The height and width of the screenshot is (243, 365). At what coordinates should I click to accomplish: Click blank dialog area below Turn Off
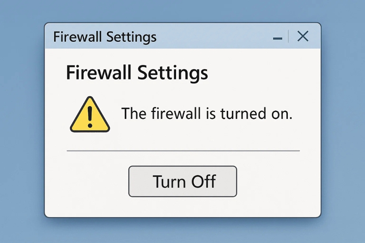coord(183,207)
